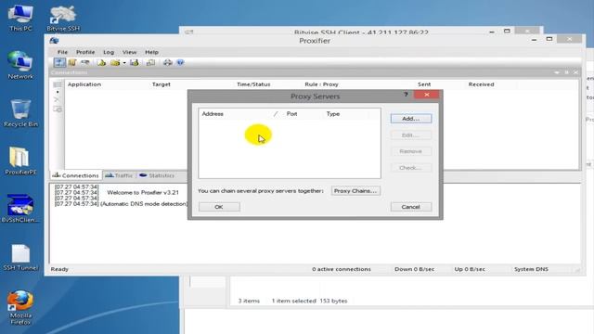594x334 pixels.
Task: Select the Mozilla Firefox desktop shortcut
Action: (x=20, y=308)
